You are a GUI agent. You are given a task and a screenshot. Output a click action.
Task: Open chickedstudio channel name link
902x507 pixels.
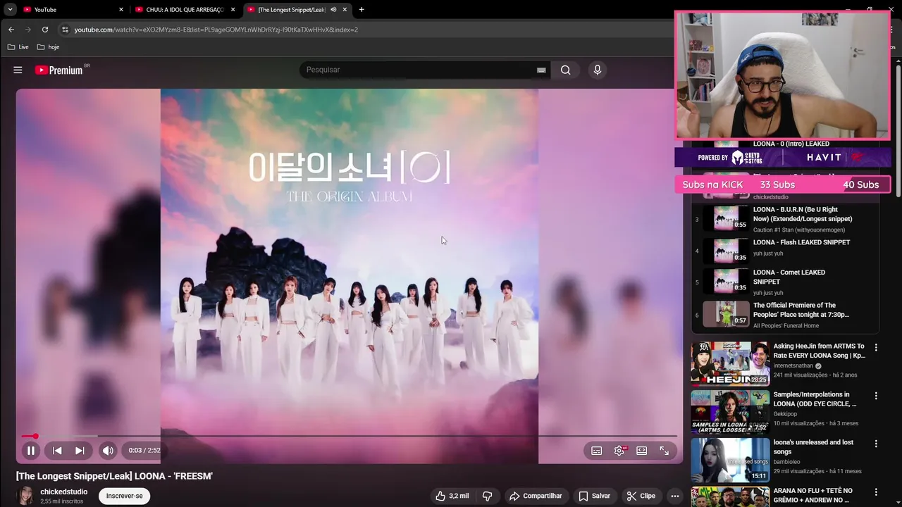pyautogui.click(x=64, y=492)
